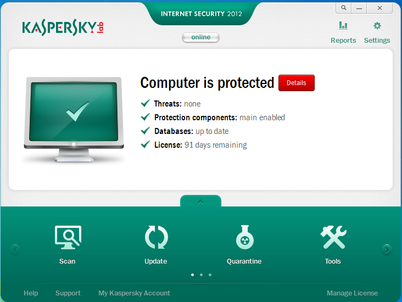
Task: Select the third page indicator dot
Action: [x=210, y=275]
